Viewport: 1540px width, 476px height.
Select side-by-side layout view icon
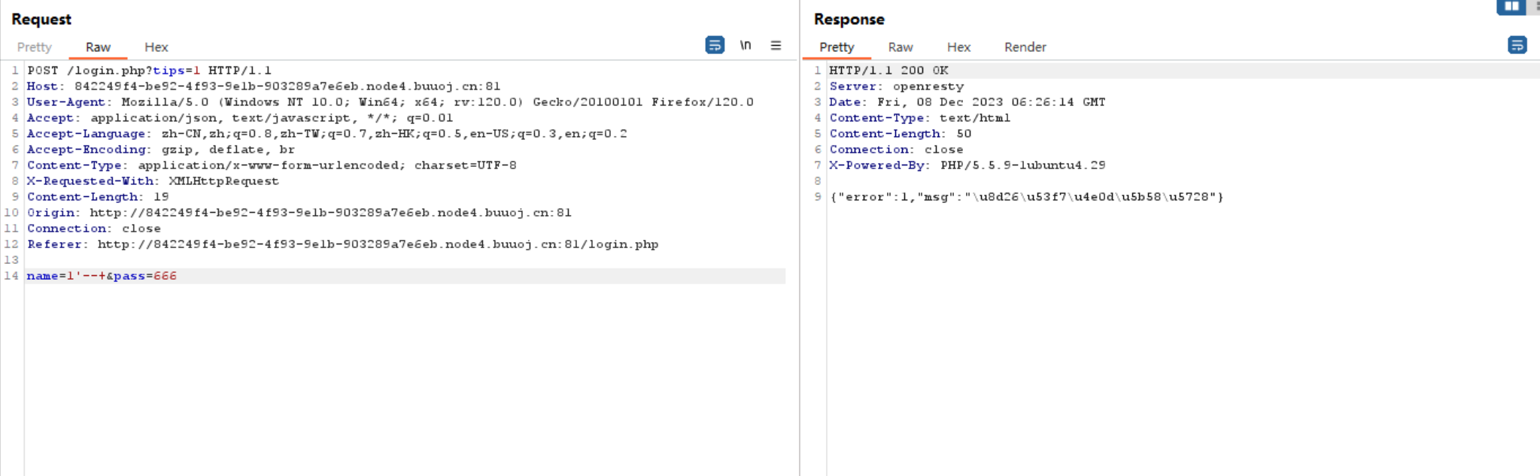pos(1511,7)
